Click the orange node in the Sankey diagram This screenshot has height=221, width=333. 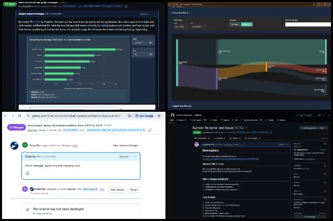tap(267, 67)
